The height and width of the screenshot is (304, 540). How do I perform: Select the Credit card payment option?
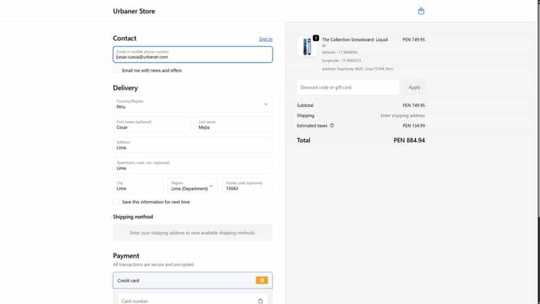193,281
